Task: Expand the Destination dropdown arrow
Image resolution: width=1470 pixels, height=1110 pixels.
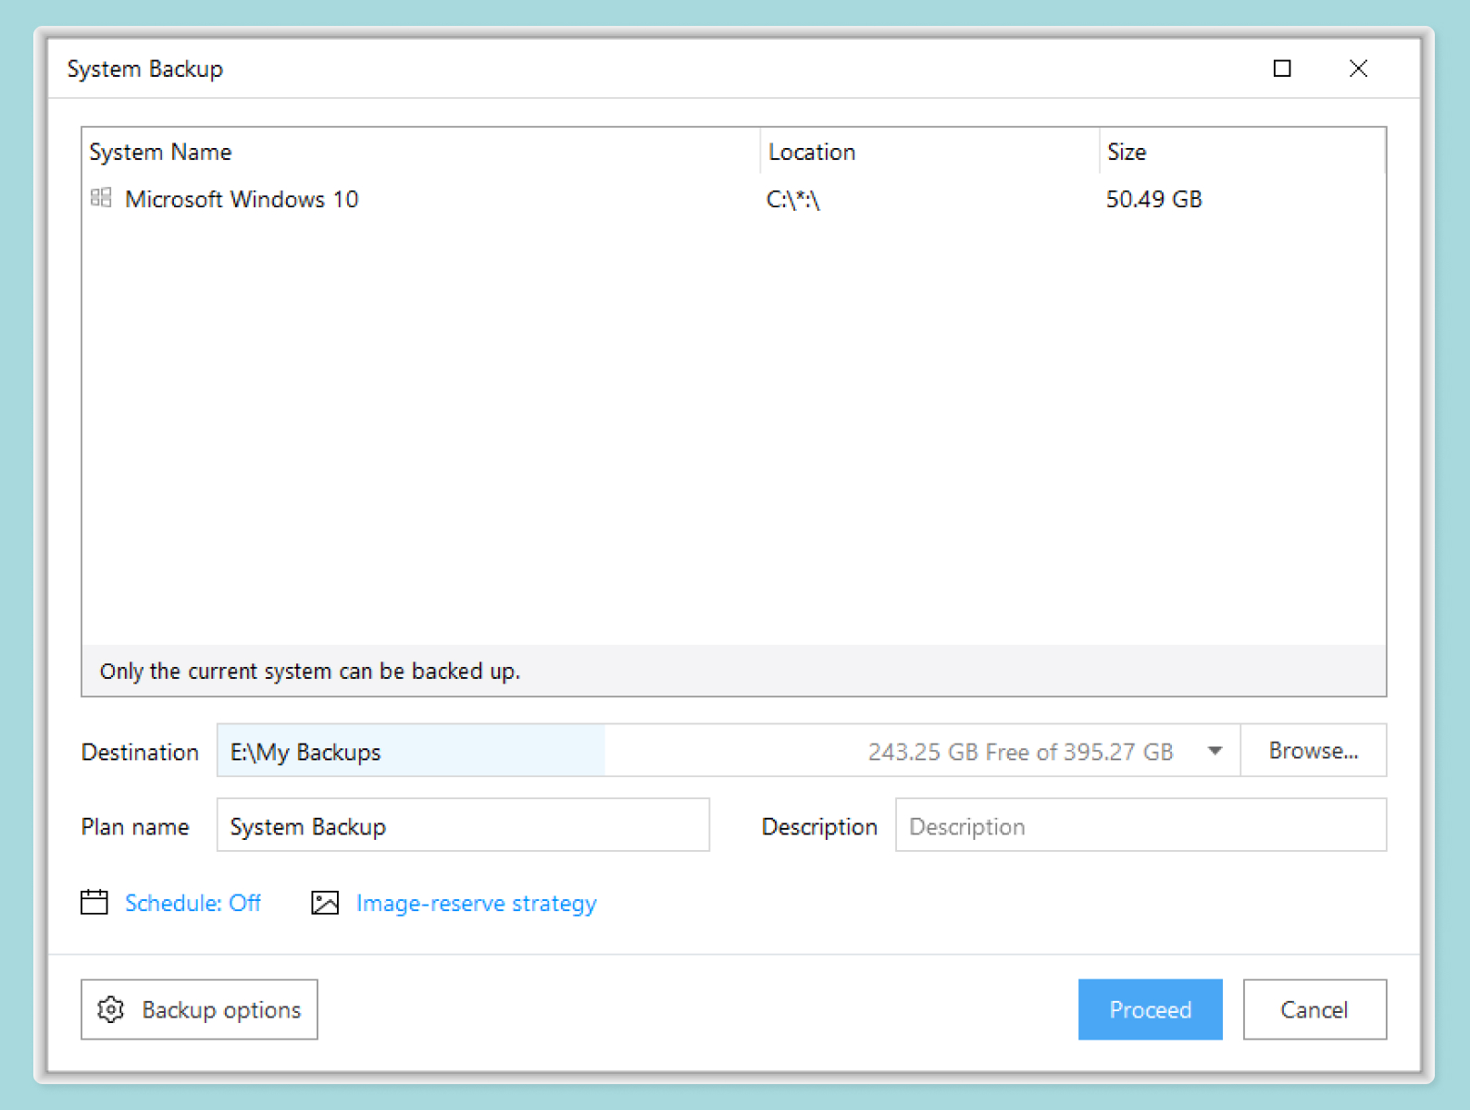Action: tap(1215, 751)
